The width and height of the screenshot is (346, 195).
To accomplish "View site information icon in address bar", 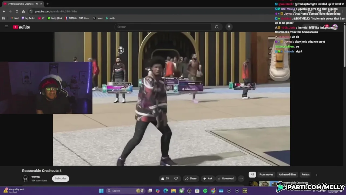I will (x=31, y=11).
